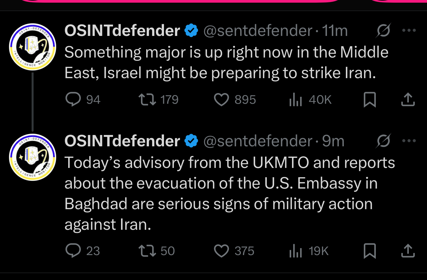The width and height of the screenshot is (427, 280).
Task: Open Grok icon on the 11m tweet
Action: coord(383,31)
